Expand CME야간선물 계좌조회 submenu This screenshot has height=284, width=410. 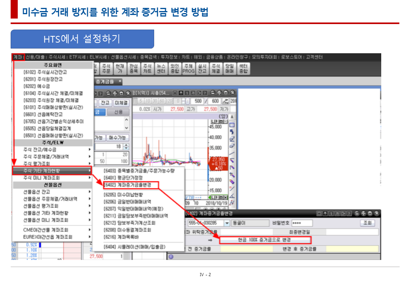(x=53, y=230)
